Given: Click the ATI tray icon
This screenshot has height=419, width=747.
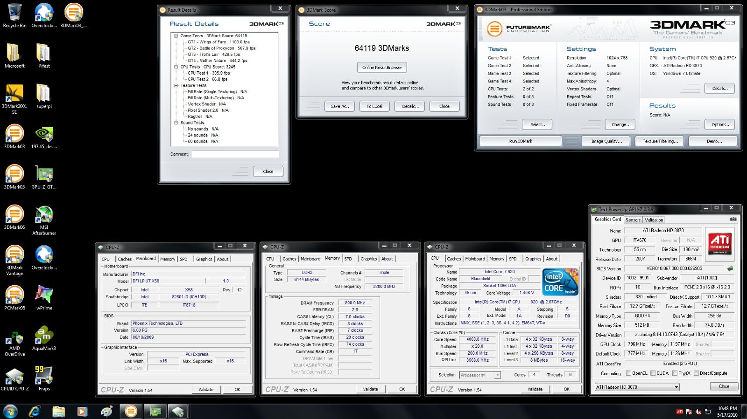Looking at the screenshot, I should tap(679, 412).
